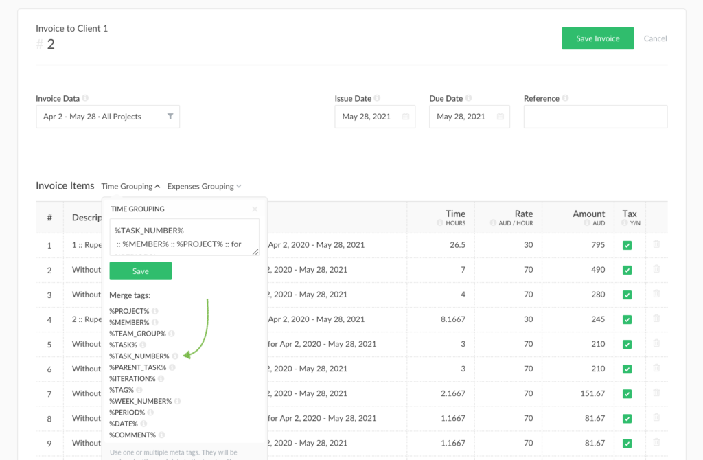The image size is (703, 460).
Task: Open the Issue Date calendar picker
Action: click(406, 117)
